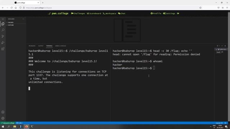Open Windows notification center

[226, 126]
